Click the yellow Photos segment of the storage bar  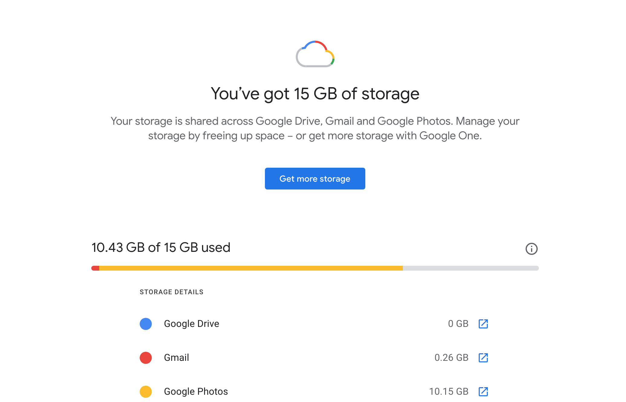tap(251, 268)
